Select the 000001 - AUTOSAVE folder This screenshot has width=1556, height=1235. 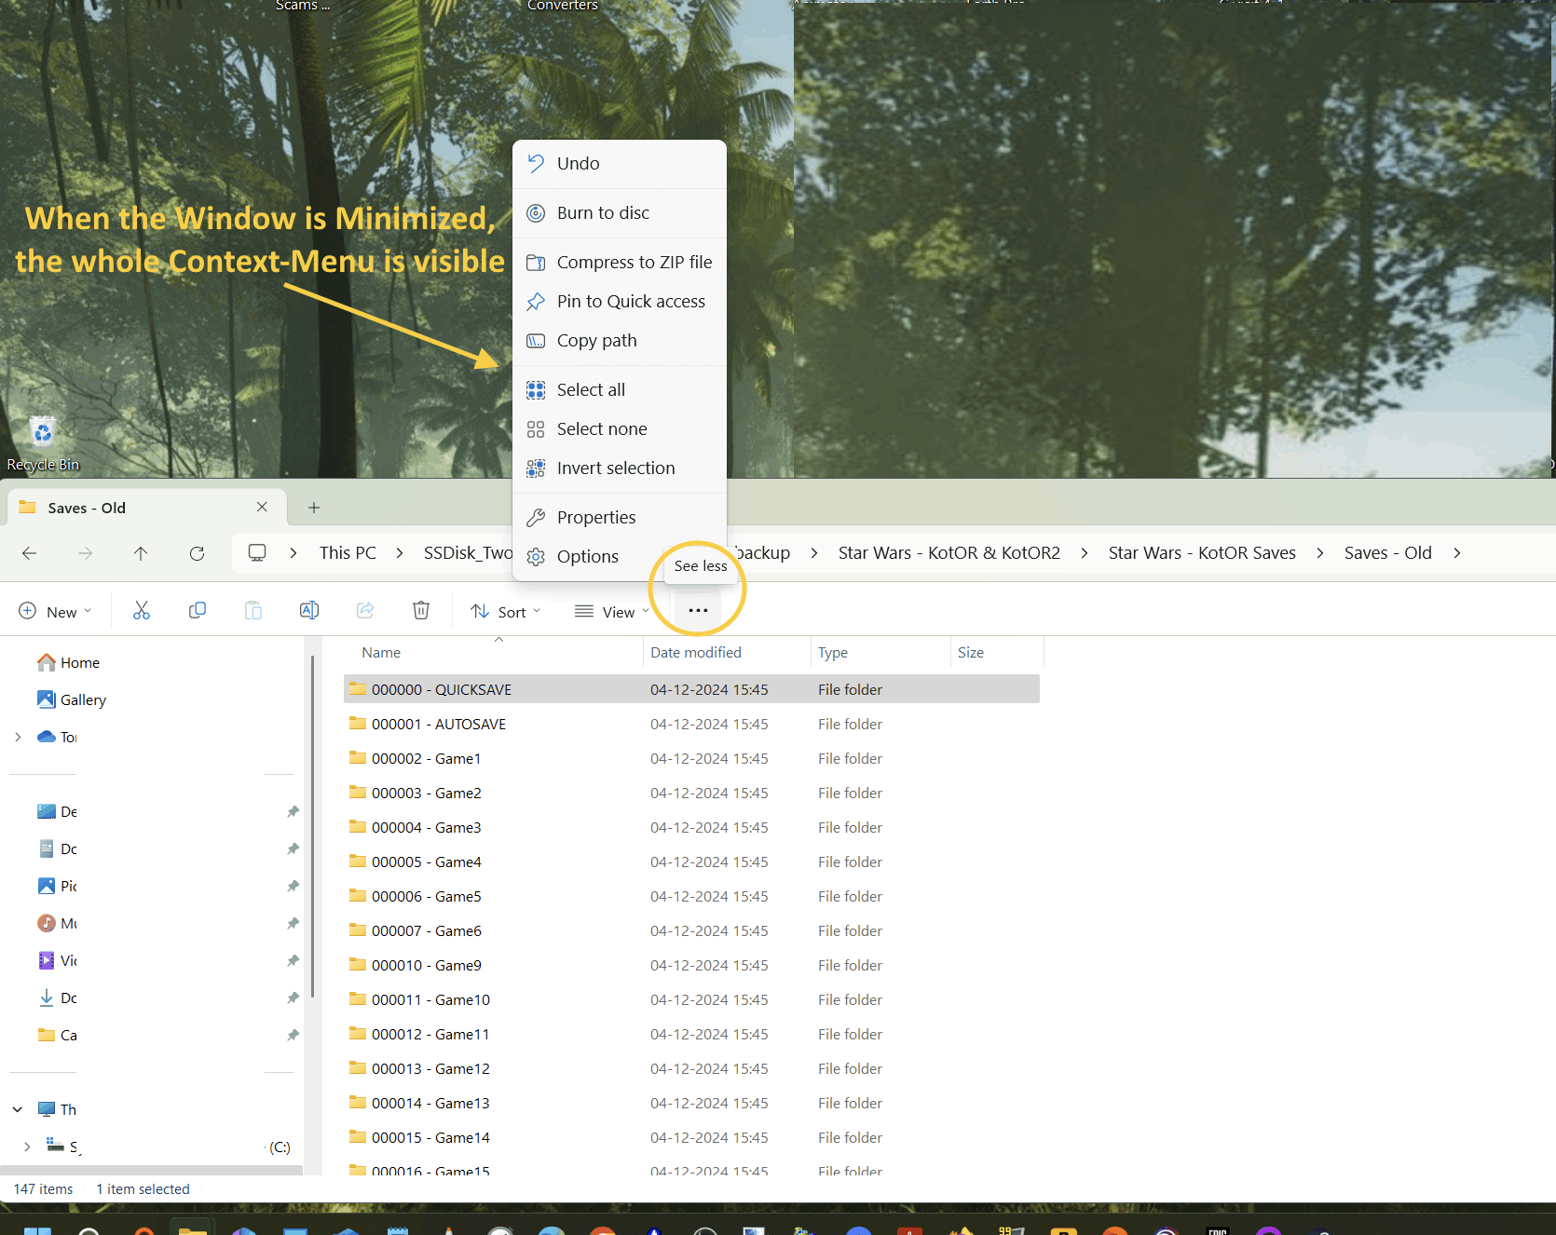point(691,725)
